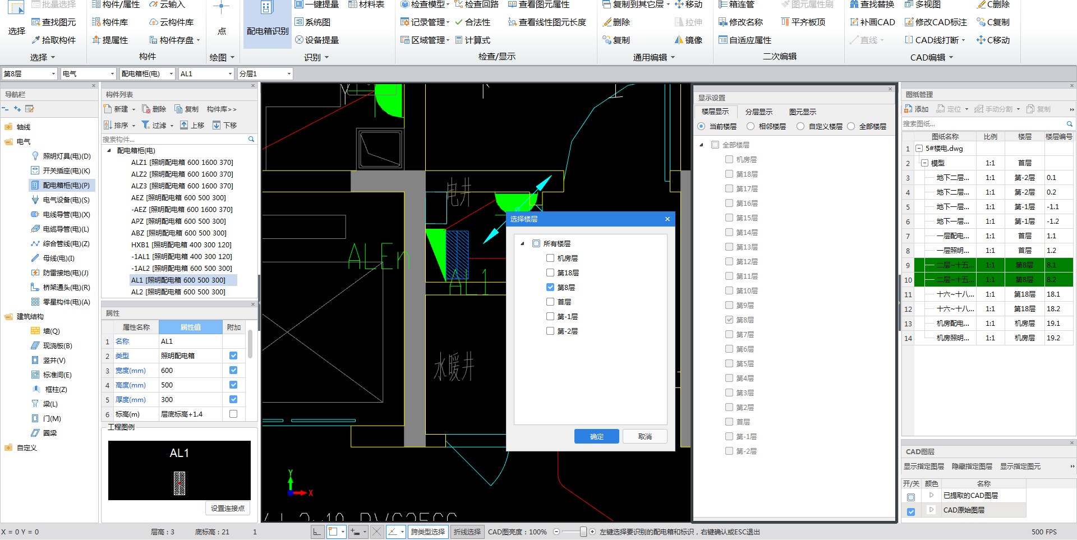Open 自适应属性 tool
This screenshot has height=540, width=1077.
coord(745,40)
